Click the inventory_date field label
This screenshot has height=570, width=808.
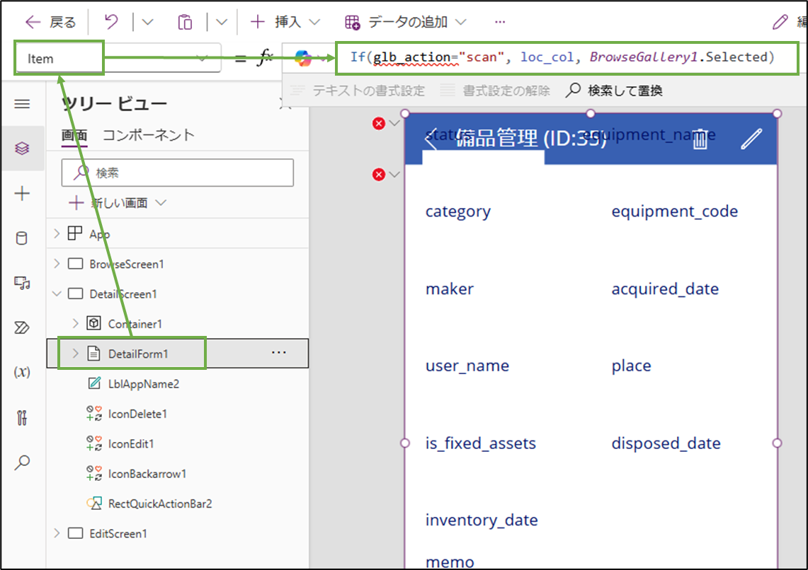[x=482, y=520]
